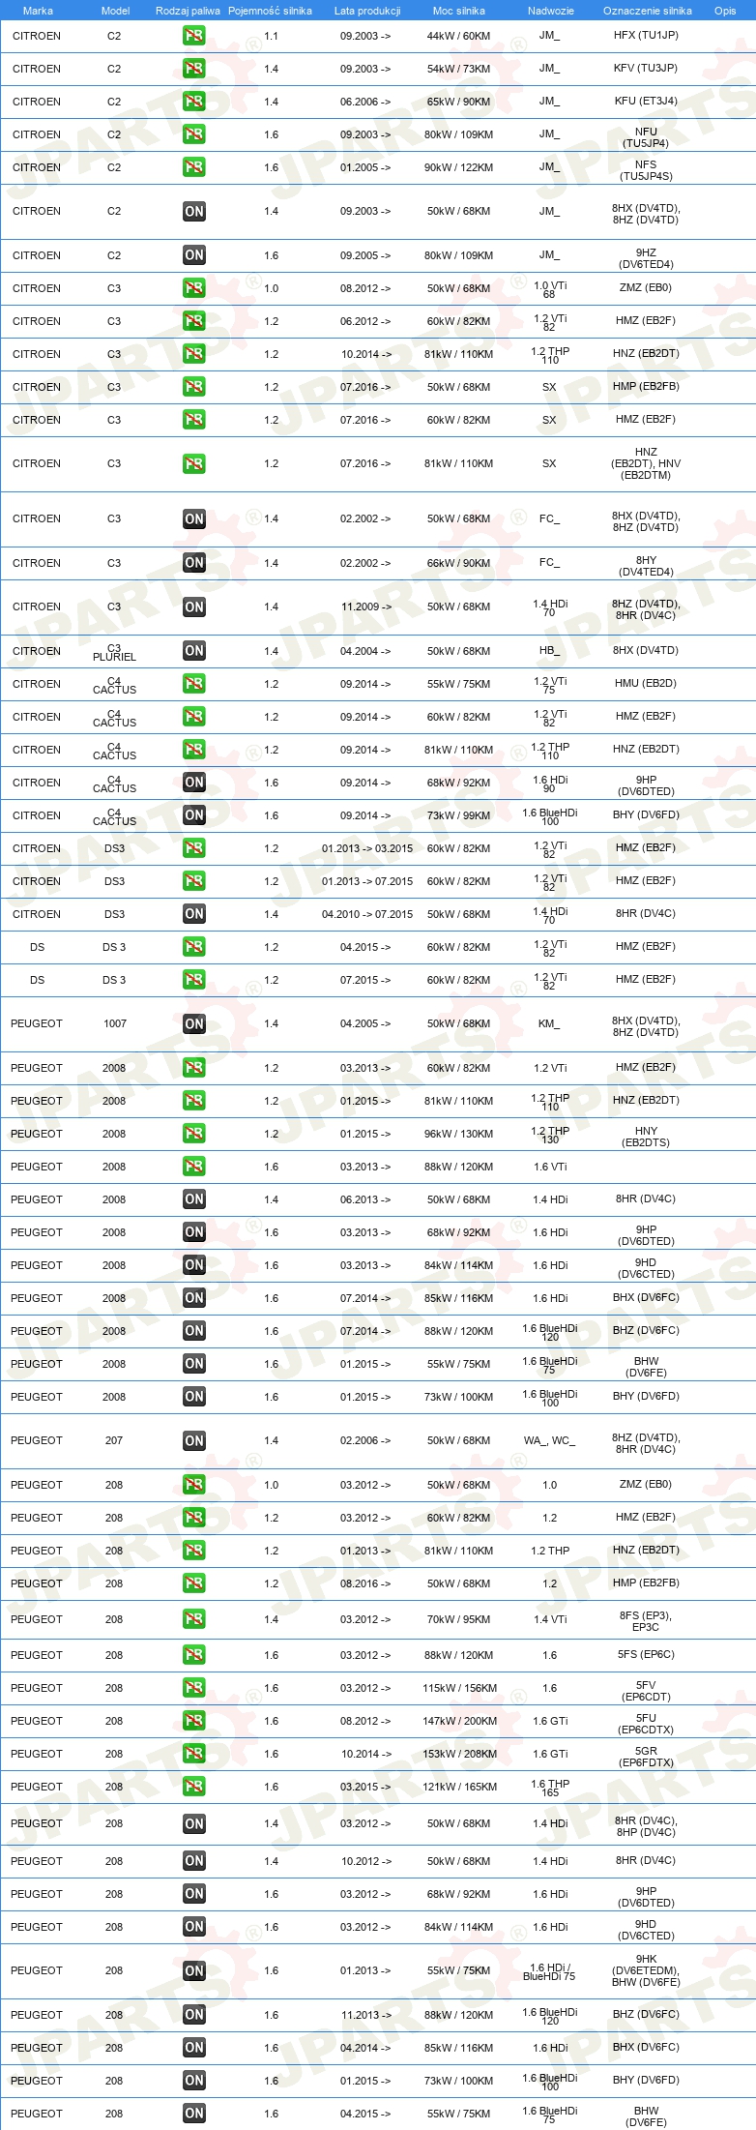Click the 01.2013 -> 03.2015 production years cell
Image resolution: width=756 pixels, height=2130 pixels.
click(367, 848)
